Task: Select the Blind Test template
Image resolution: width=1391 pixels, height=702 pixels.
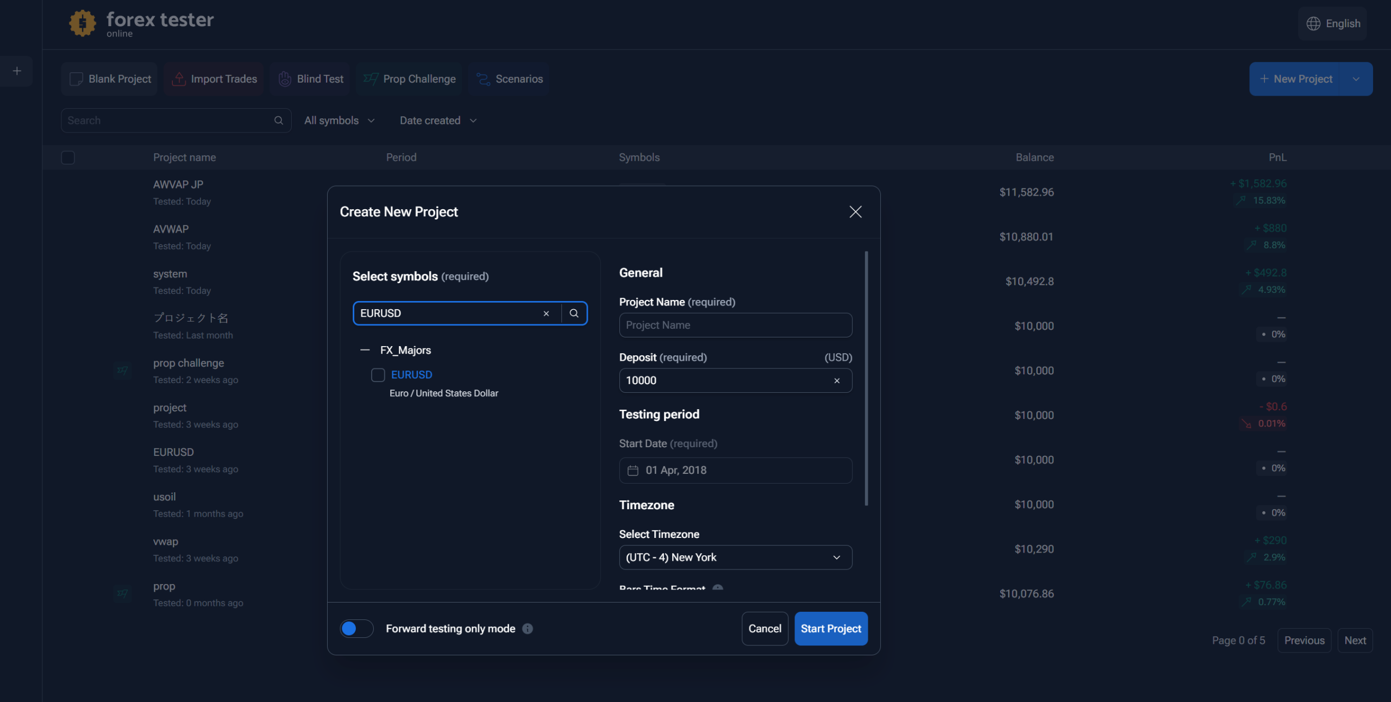Action: tap(310, 79)
